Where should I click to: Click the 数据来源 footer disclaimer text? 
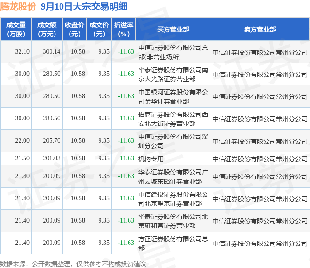pyautogui.click(x=73, y=264)
